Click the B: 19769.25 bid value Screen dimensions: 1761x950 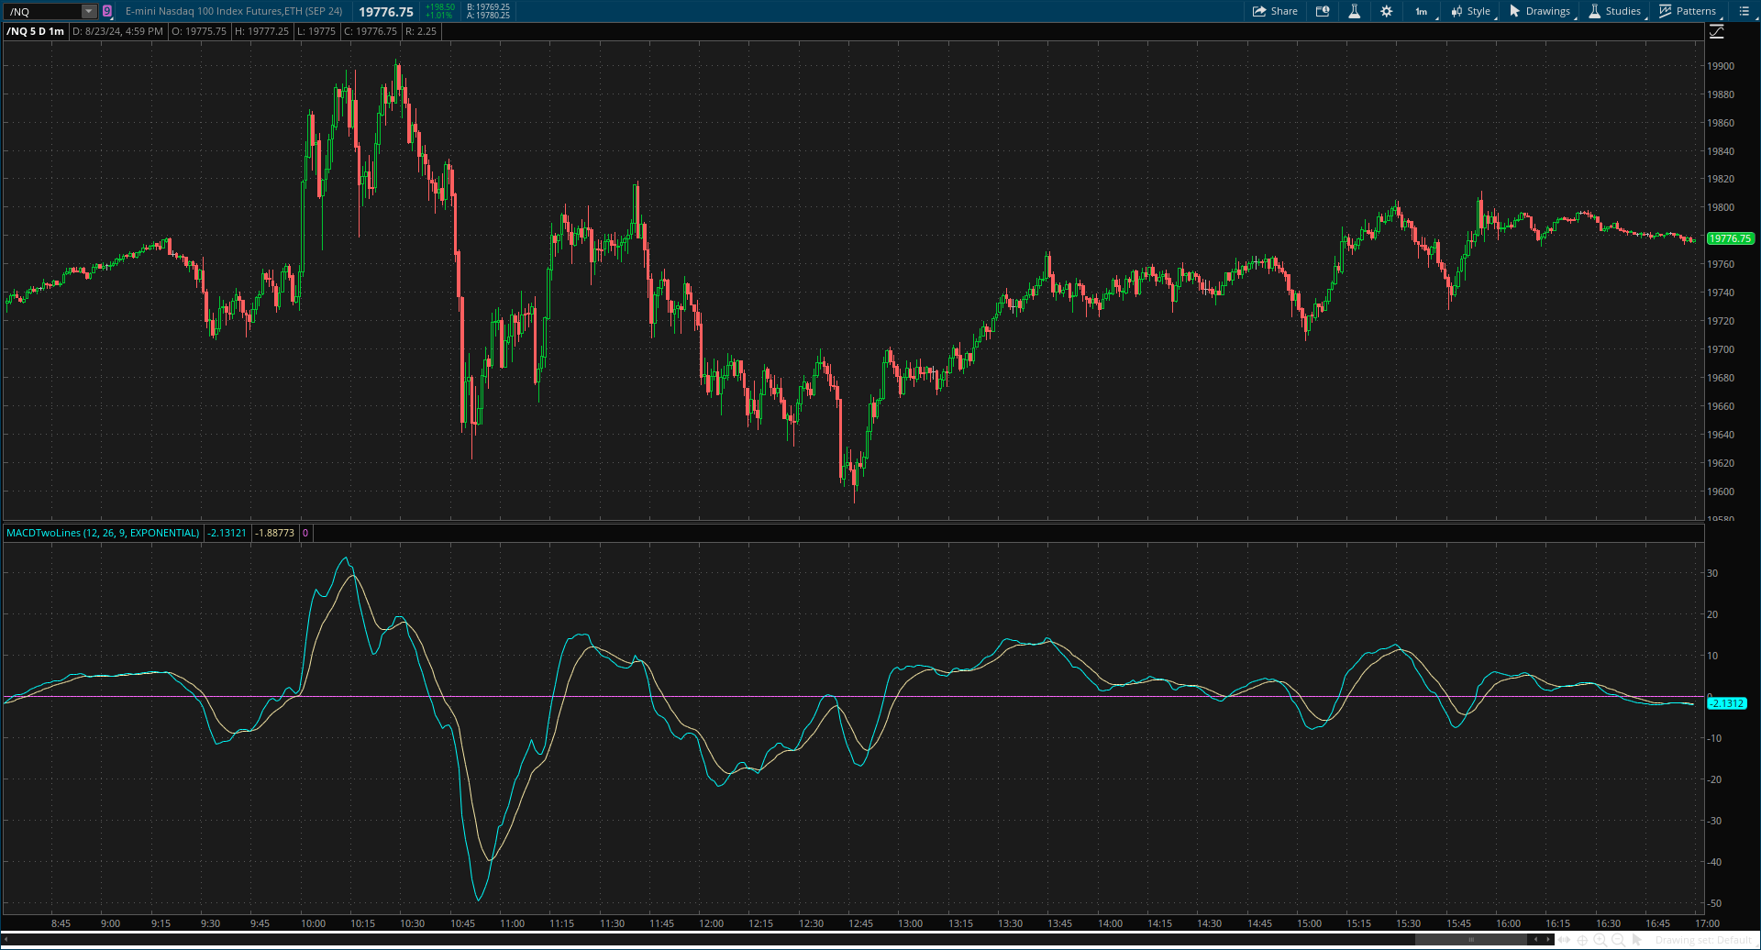[x=488, y=7]
